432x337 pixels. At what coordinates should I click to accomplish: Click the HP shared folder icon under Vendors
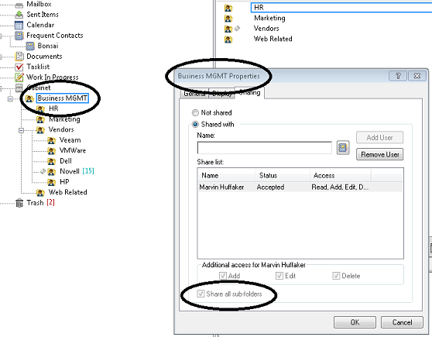point(52,182)
